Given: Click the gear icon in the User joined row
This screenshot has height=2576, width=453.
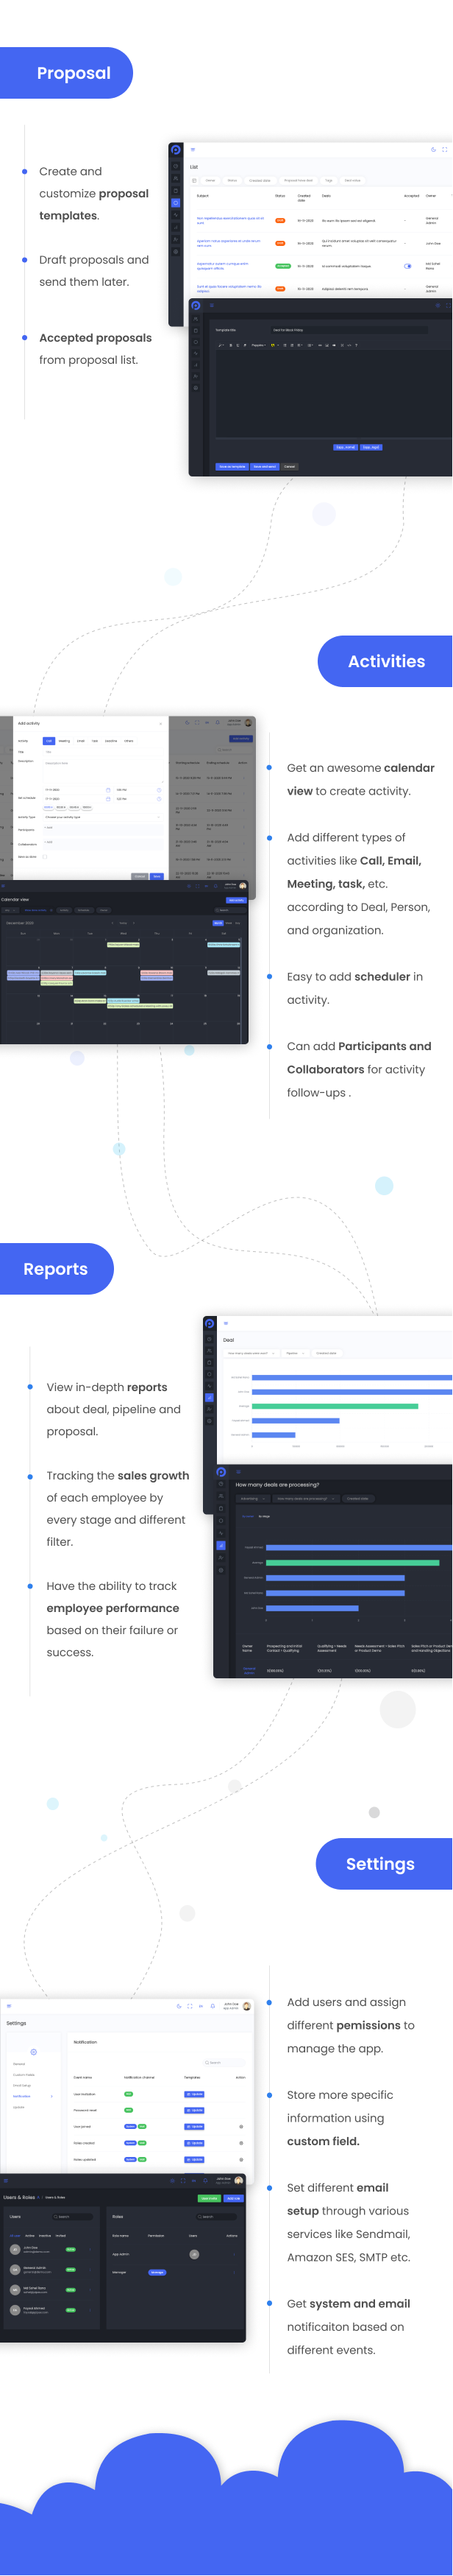Looking at the screenshot, I should click(x=241, y=2127).
